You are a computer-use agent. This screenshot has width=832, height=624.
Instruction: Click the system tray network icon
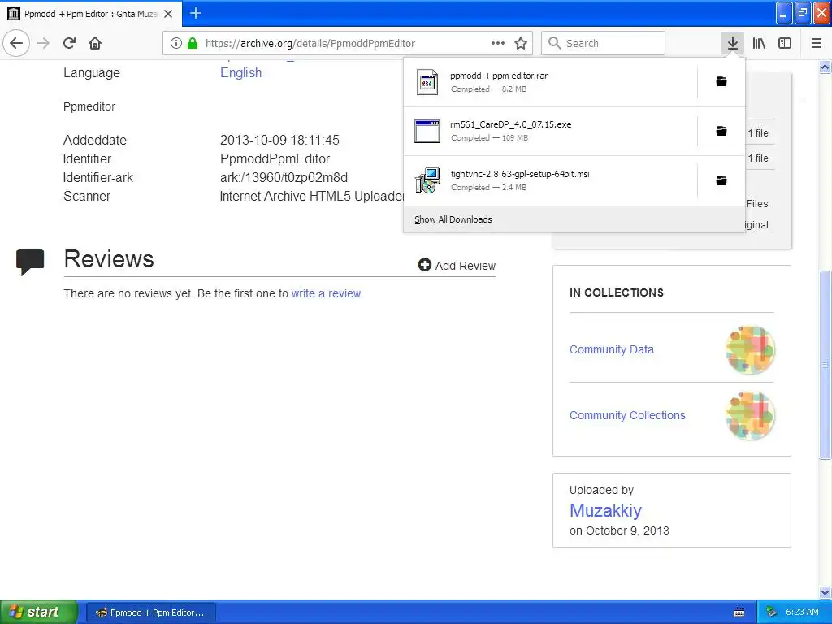pyautogui.click(x=772, y=613)
